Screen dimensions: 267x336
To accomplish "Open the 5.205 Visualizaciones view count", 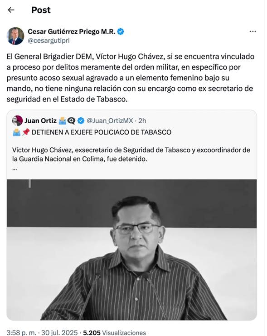I will pos(115,332).
